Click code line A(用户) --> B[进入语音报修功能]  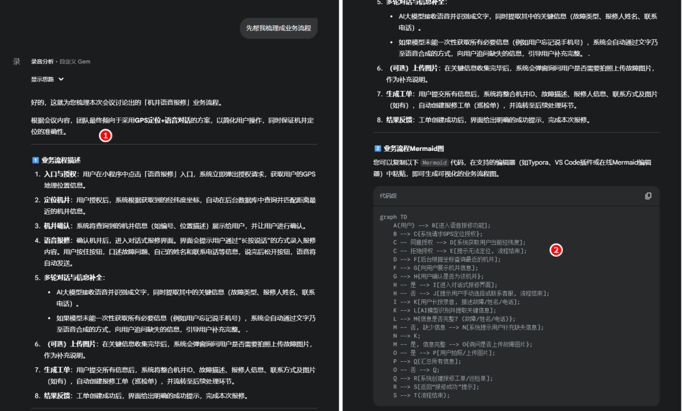[442, 225]
